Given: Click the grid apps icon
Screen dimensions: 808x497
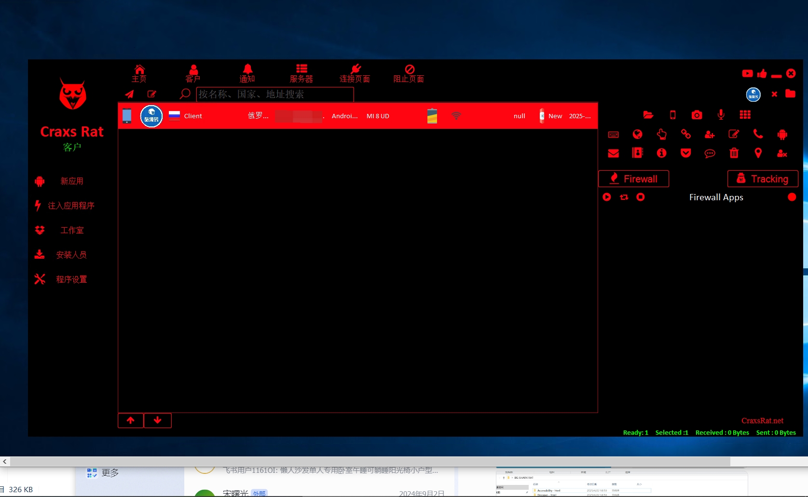Looking at the screenshot, I should click(x=745, y=114).
